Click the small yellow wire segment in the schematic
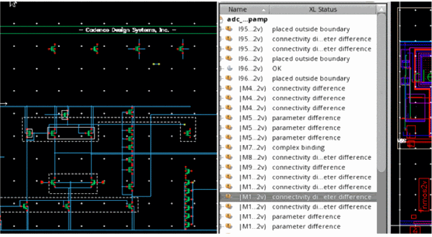432x237 pixels. [x=156, y=64]
